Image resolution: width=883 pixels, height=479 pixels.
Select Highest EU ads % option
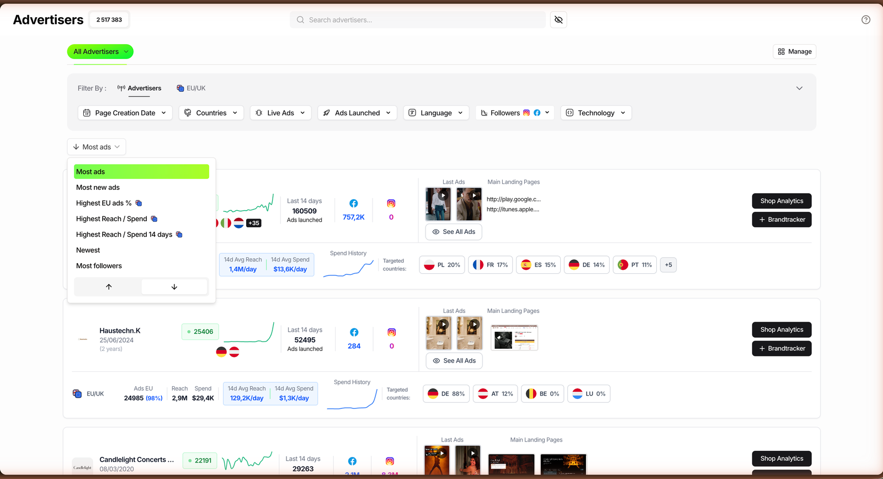pos(141,203)
